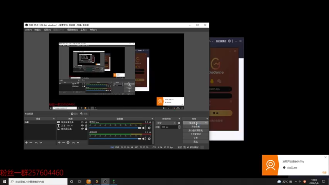Screen dimensions: 329x185
Task: Toggle visibility of 视频采集设备 source
Action: [x=82, y=122]
